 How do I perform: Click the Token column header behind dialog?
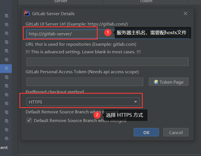(146, 1)
